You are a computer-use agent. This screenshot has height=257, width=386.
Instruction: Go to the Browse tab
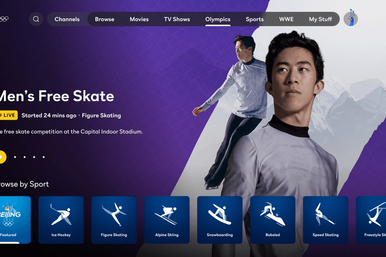(105, 19)
